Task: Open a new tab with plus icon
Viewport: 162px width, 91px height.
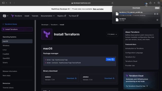Action: 154,3
